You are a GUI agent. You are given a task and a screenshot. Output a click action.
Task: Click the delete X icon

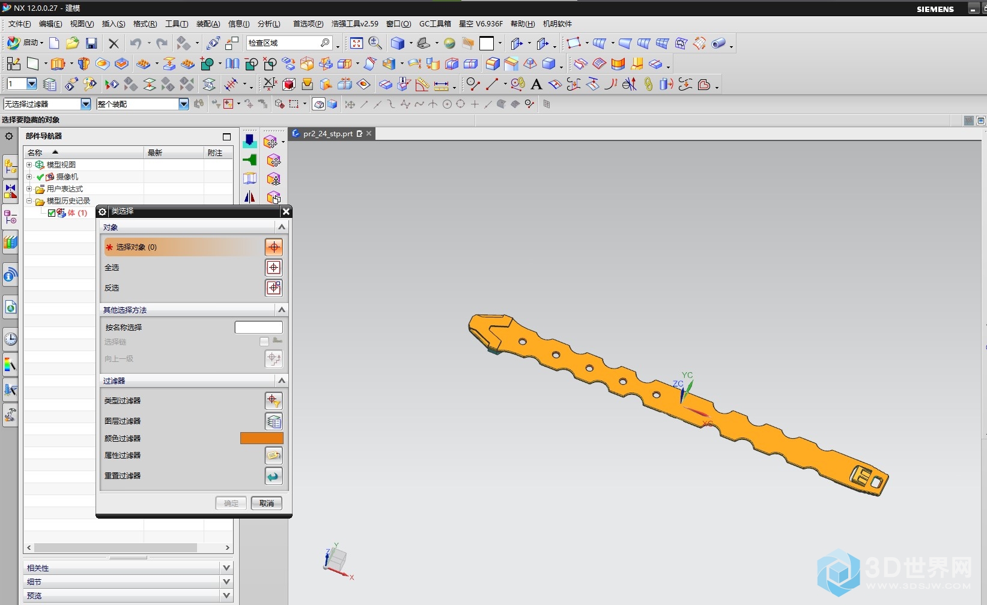(x=114, y=43)
